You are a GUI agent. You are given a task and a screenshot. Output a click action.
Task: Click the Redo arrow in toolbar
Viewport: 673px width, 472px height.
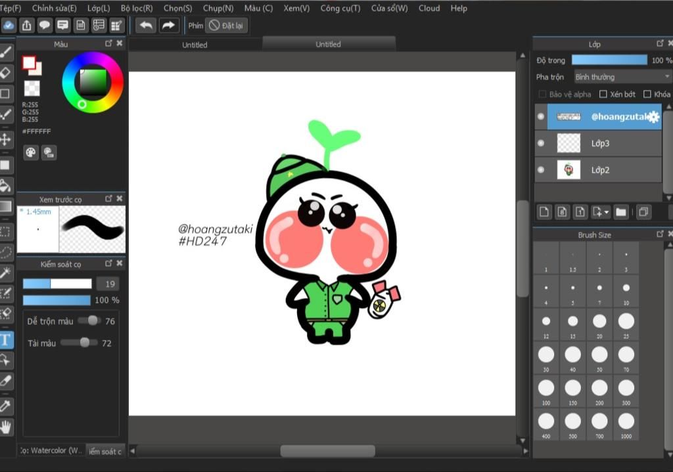pos(168,26)
